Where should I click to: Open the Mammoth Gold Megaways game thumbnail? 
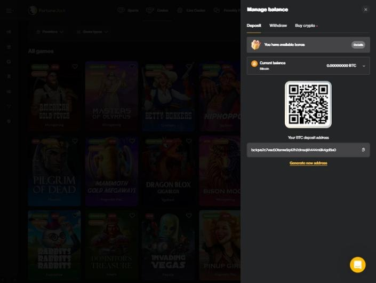[x=111, y=171]
